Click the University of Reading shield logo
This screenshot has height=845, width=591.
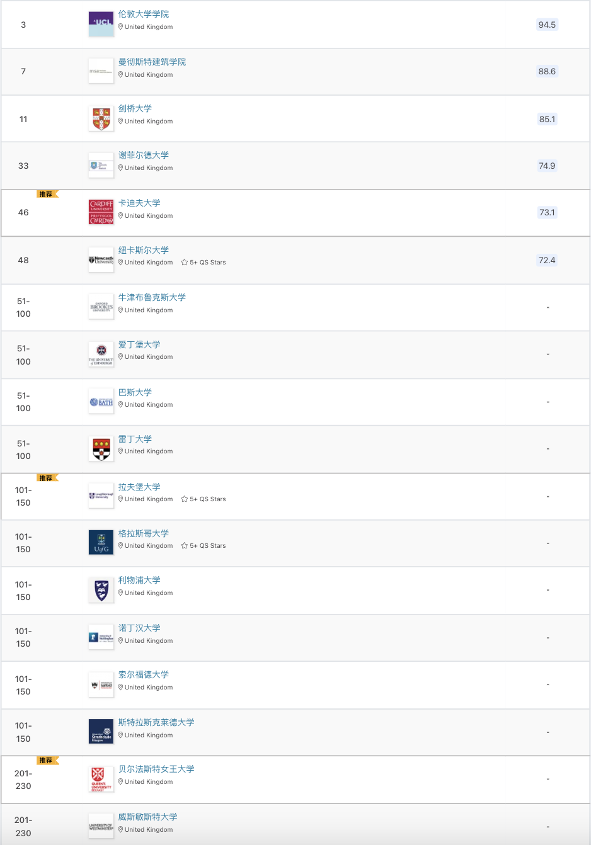pos(101,449)
